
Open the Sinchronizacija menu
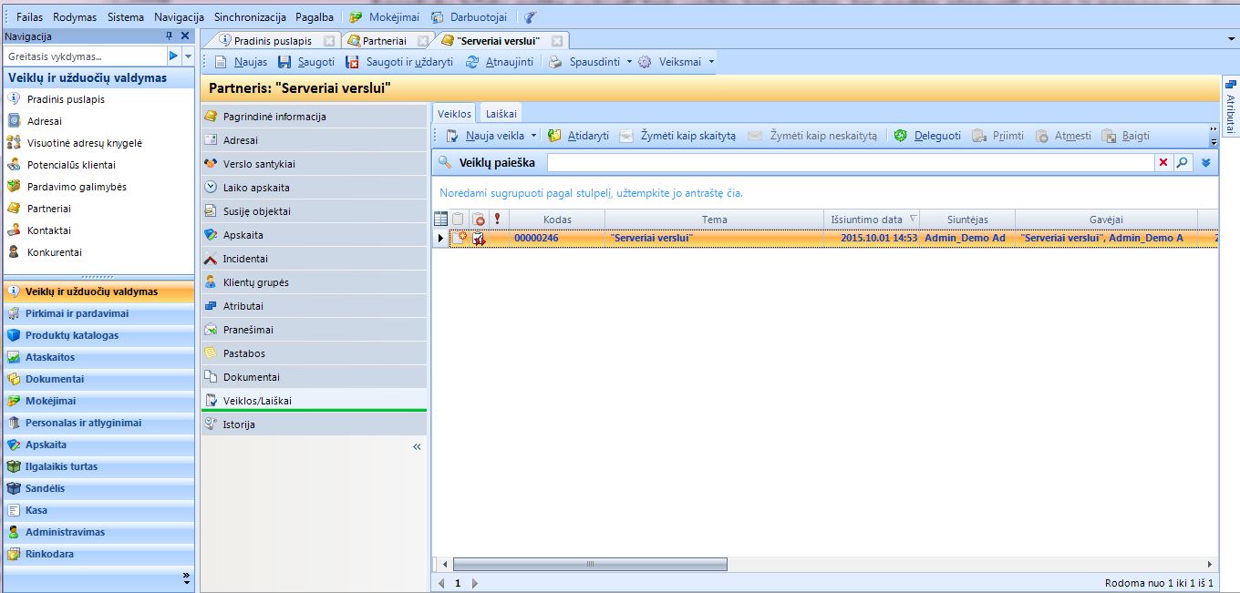(250, 17)
